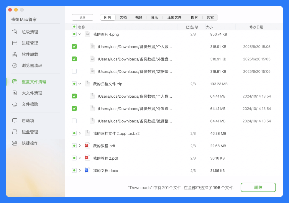
Task: Expand the 我的教程.pdf duplicate group
Action: coord(80,146)
